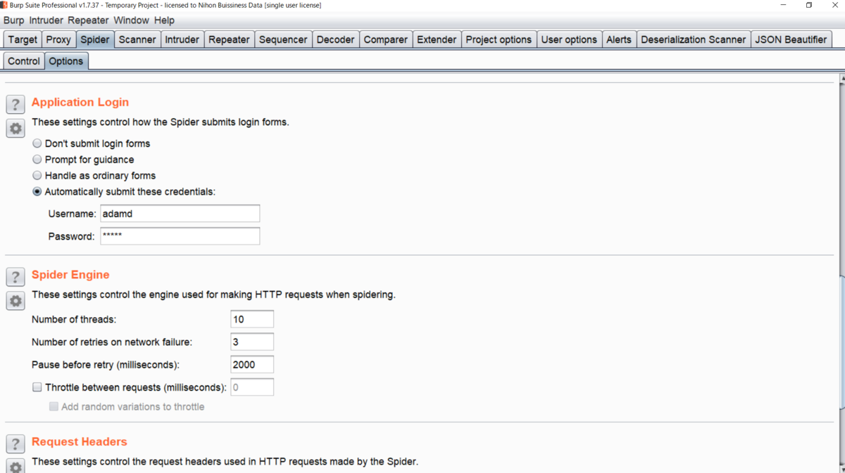The width and height of the screenshot is (845, 473).
Task: Open the Repeater menu
Action: (x=89, y=20)
